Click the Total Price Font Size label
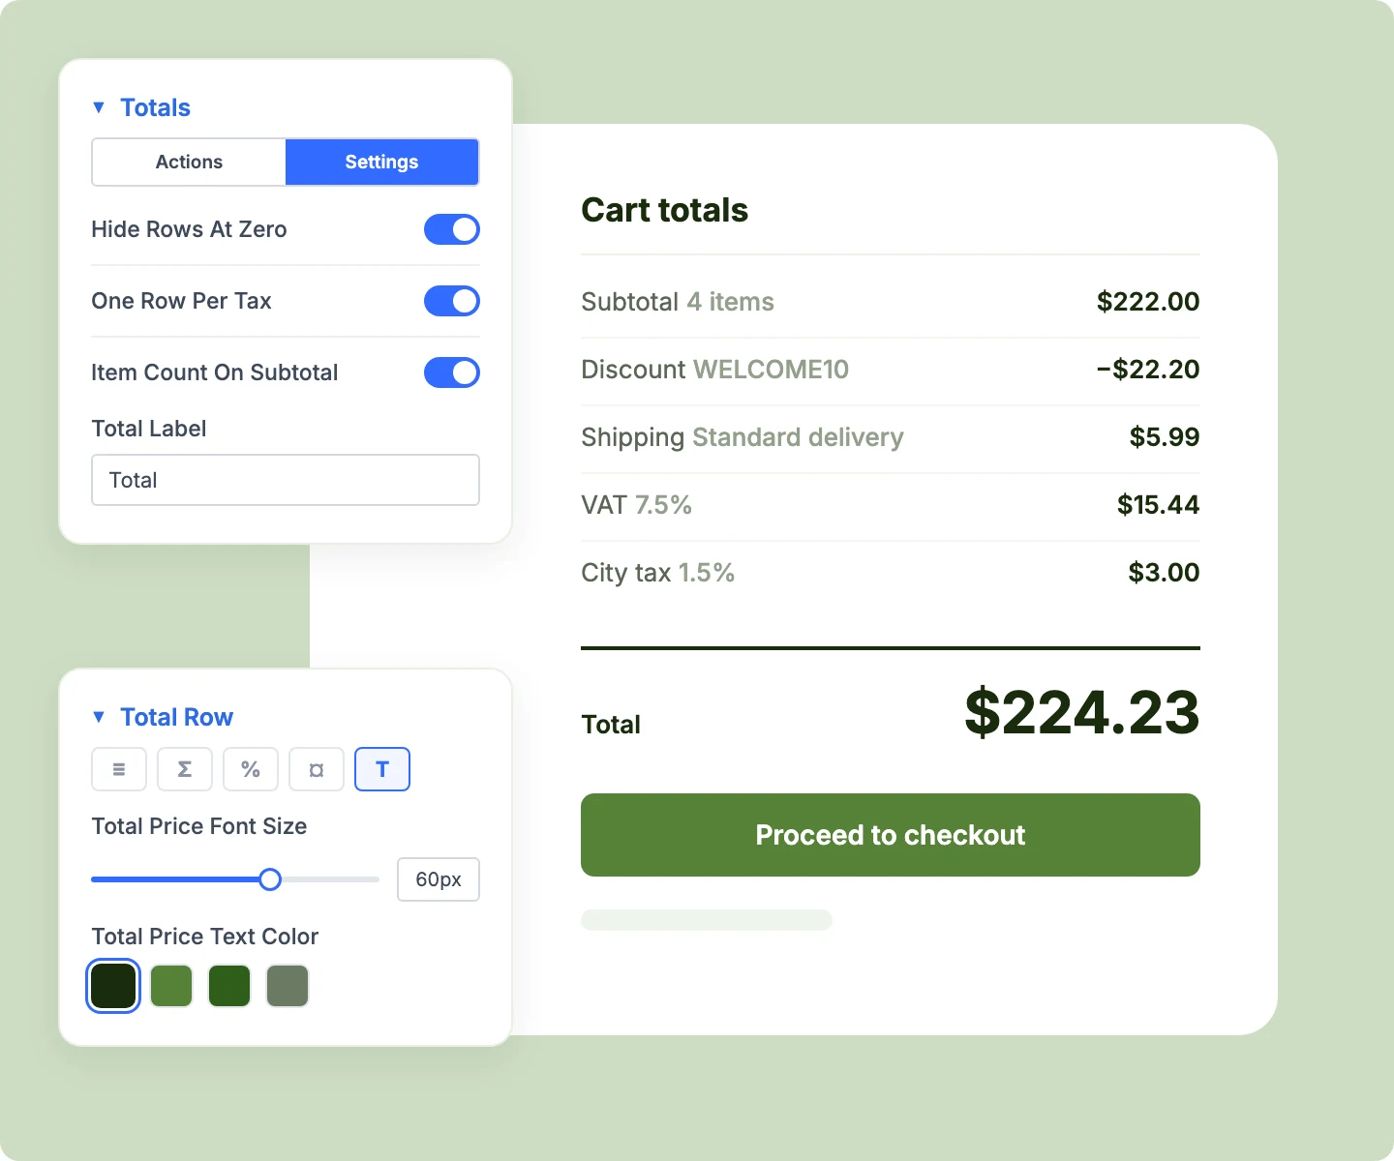1394x1161 pixels. tap(199, 826)
